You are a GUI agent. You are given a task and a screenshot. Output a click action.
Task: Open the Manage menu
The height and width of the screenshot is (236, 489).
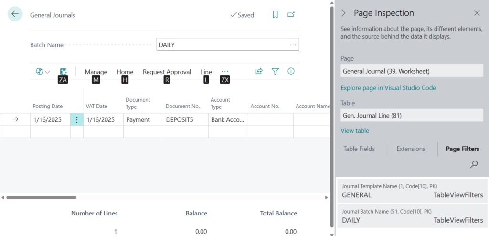(96, 72)
